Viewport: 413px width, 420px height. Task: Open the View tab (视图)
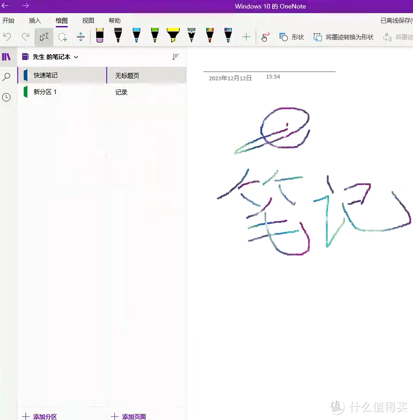tap(88, 20)
